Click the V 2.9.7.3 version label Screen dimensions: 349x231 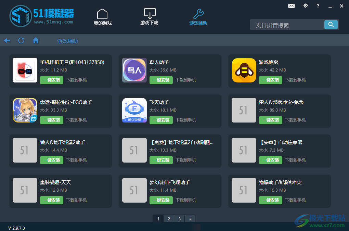(x=16, y=228)
